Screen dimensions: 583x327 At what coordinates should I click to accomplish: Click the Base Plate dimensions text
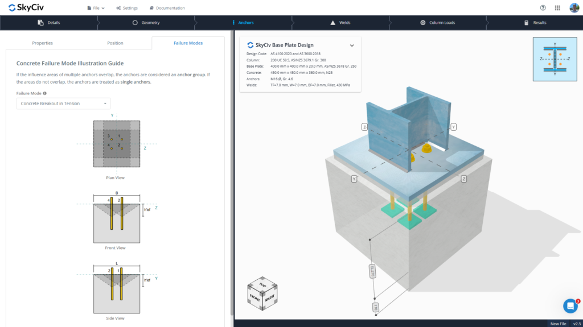[x=313, y=66]
